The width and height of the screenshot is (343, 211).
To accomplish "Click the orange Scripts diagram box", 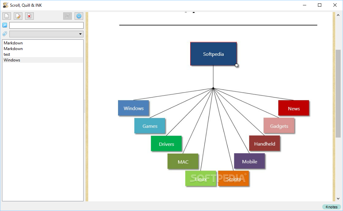I will (x=233, y=179).
